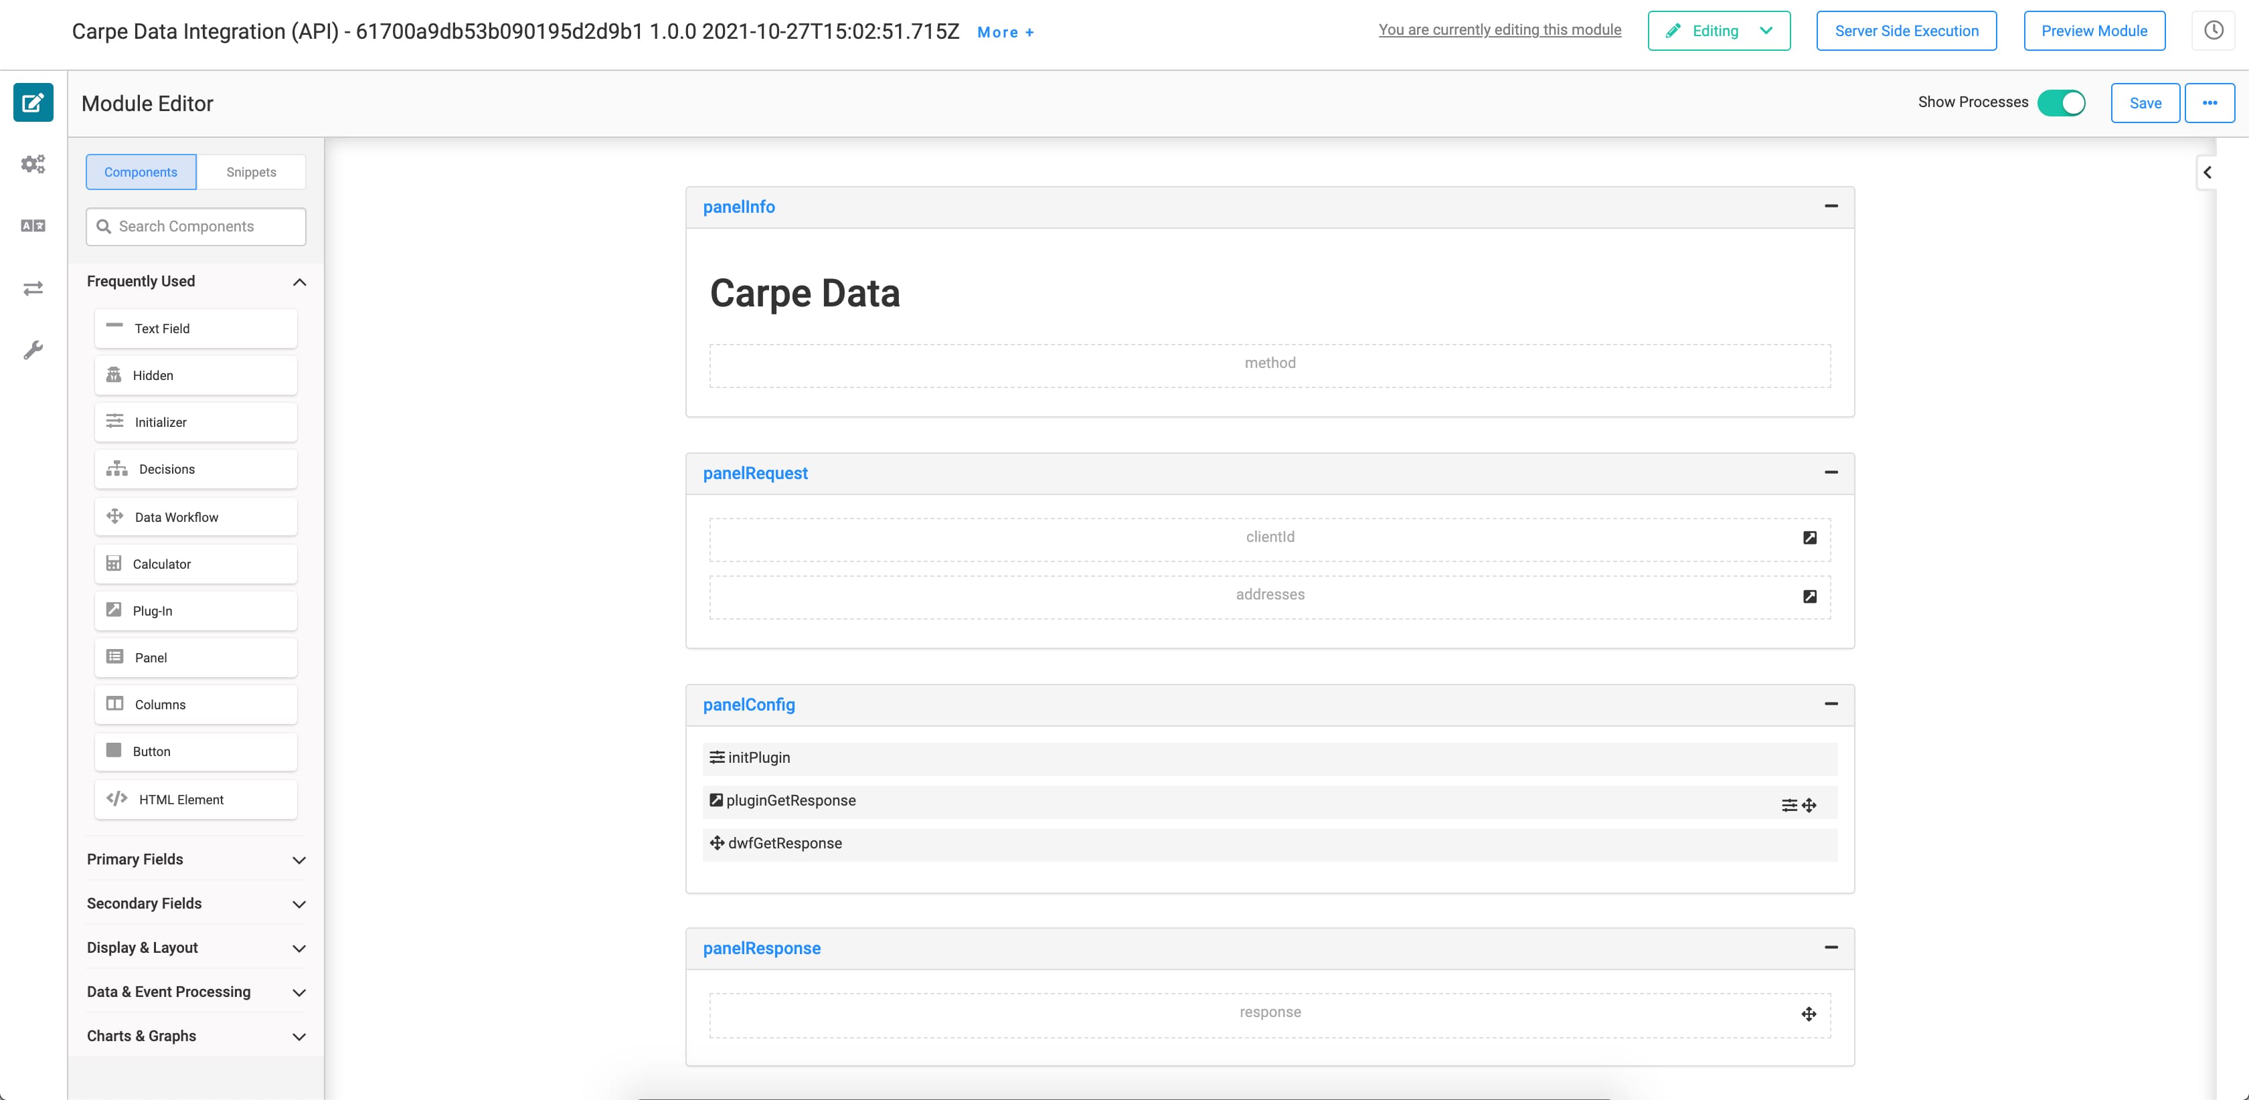The image size is (2249, 1100).
Task: Select the Text Field component
Action: tap(195, 329)
